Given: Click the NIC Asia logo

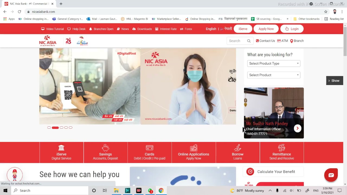Looking at the screenshot, I should (x=48, y=41).
